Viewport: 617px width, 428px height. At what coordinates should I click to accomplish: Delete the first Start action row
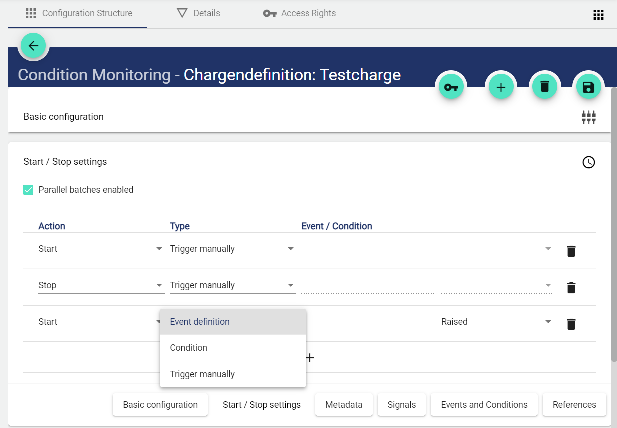pos(571,251)
